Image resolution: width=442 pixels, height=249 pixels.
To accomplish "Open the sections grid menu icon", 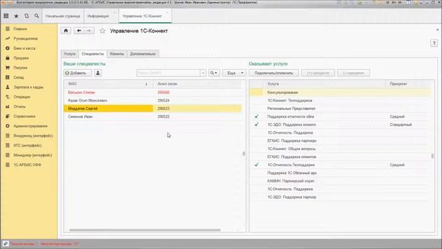I will 6,16.
